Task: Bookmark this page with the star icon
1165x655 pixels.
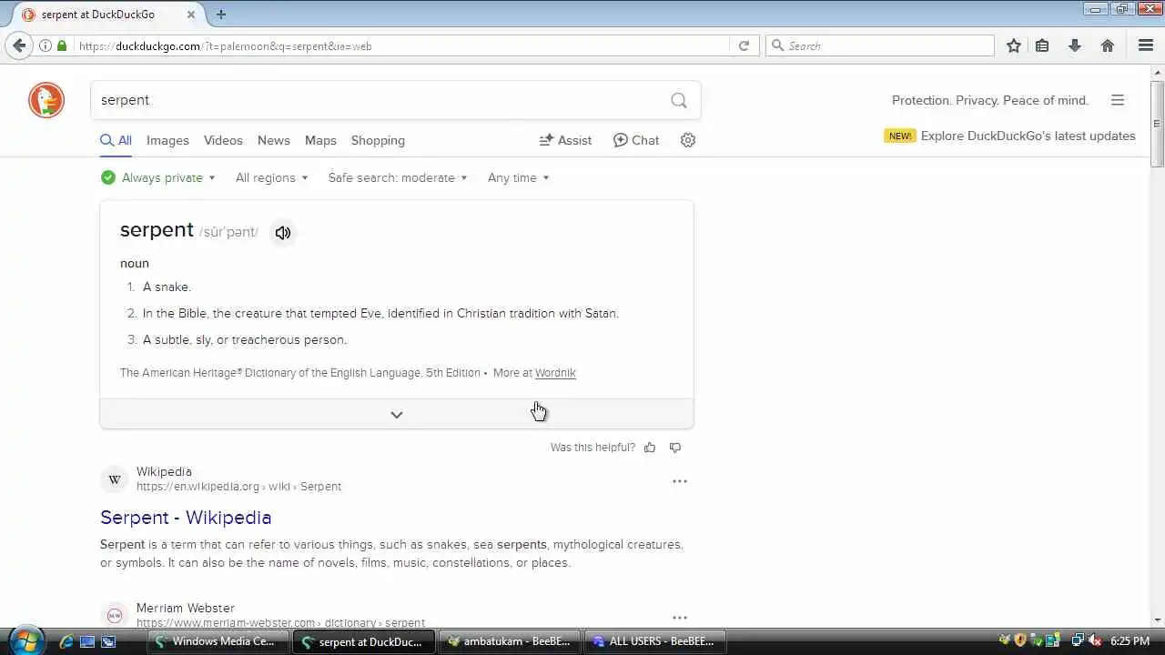Action: tap(1014, 45)
